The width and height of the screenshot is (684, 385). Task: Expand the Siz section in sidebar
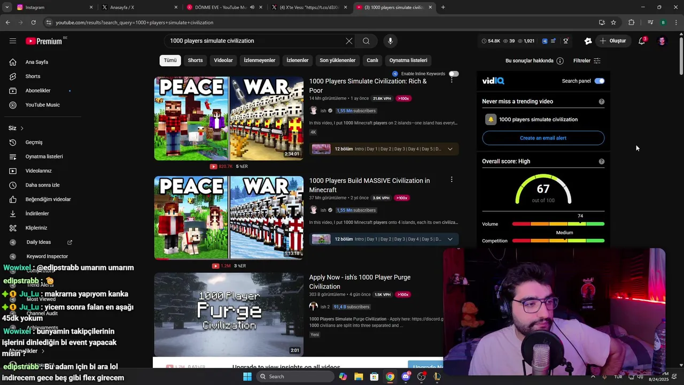point(16,128)
